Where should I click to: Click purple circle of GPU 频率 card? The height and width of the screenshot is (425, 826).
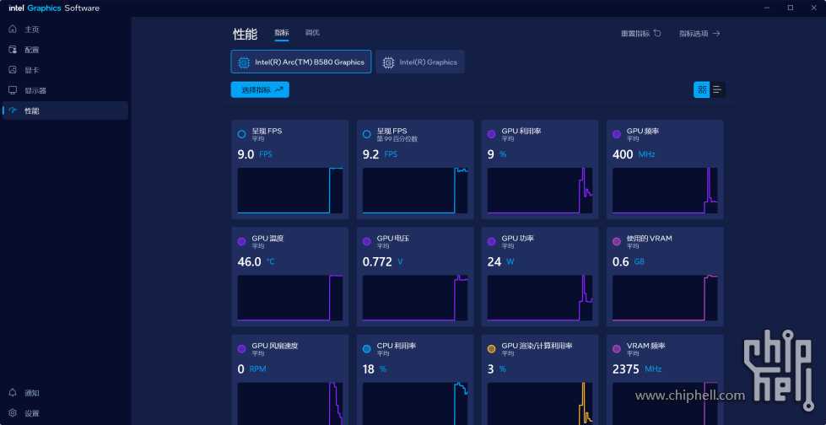[617, 134]
